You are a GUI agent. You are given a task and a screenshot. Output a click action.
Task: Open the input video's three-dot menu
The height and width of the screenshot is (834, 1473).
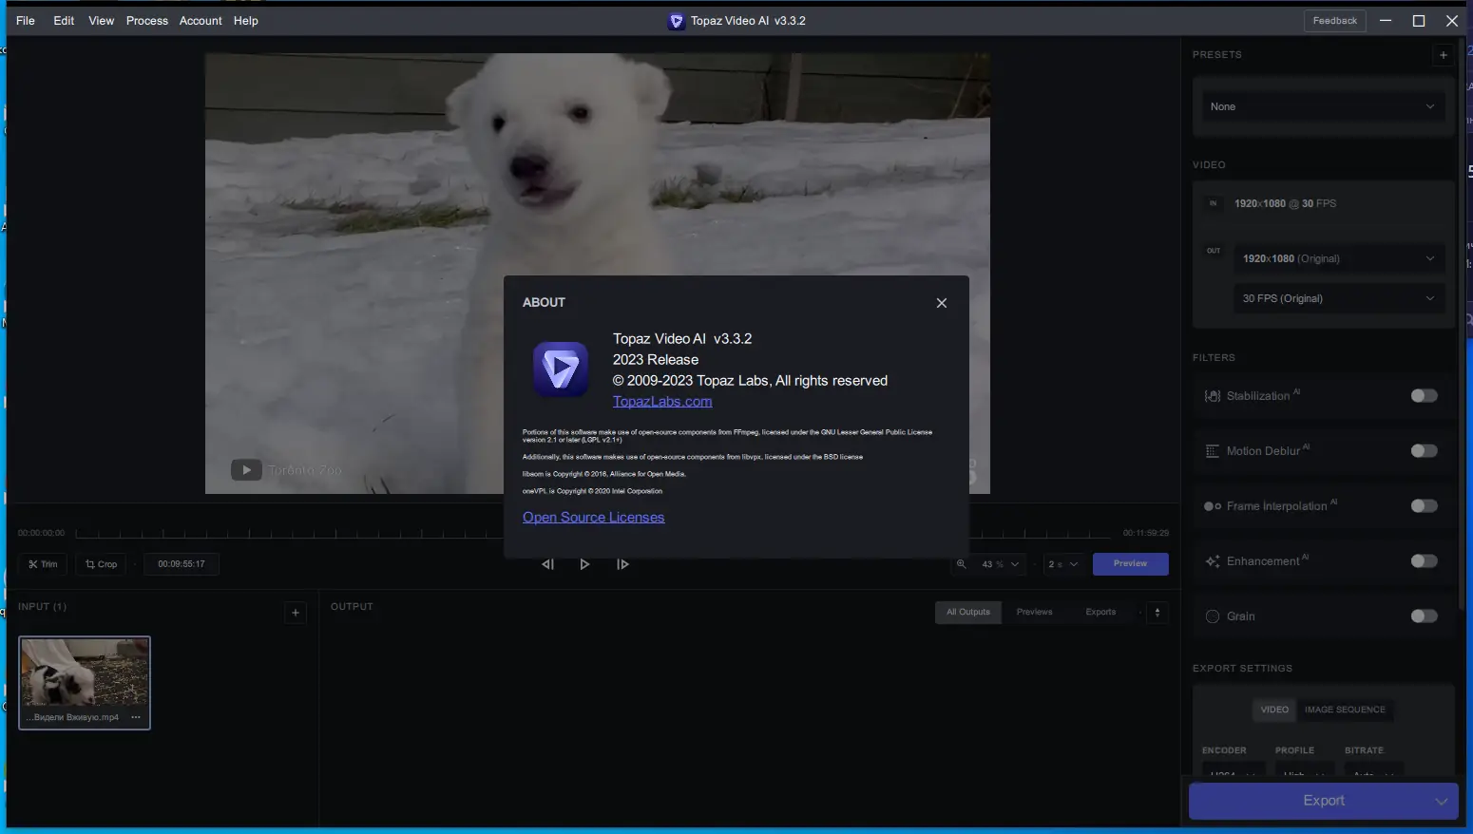pyautogui.click(x=136, y=717)
